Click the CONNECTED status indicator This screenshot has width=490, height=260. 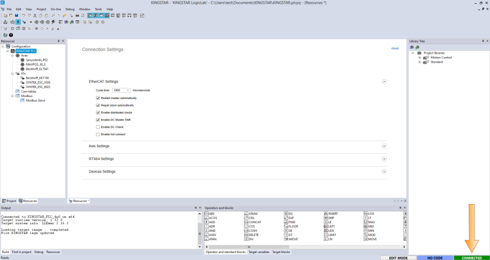coord(471,258)
